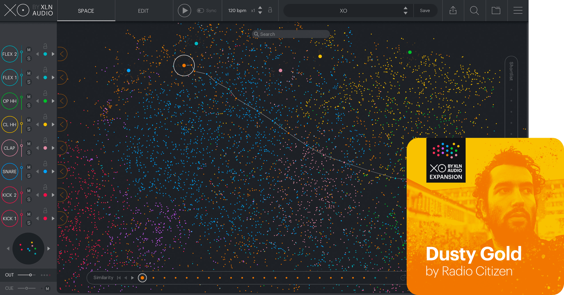The width and height of the screenshot is (564, 295).
Task: Load previous sample for KICK 2
Action: pos(37,195)
